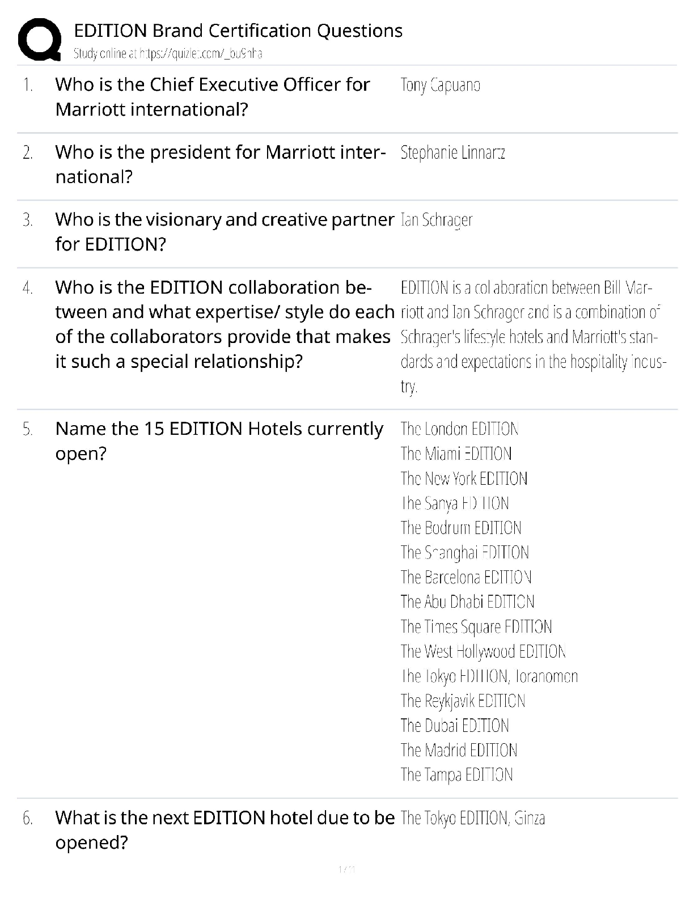Select the Marriott president question

[220, 164]
